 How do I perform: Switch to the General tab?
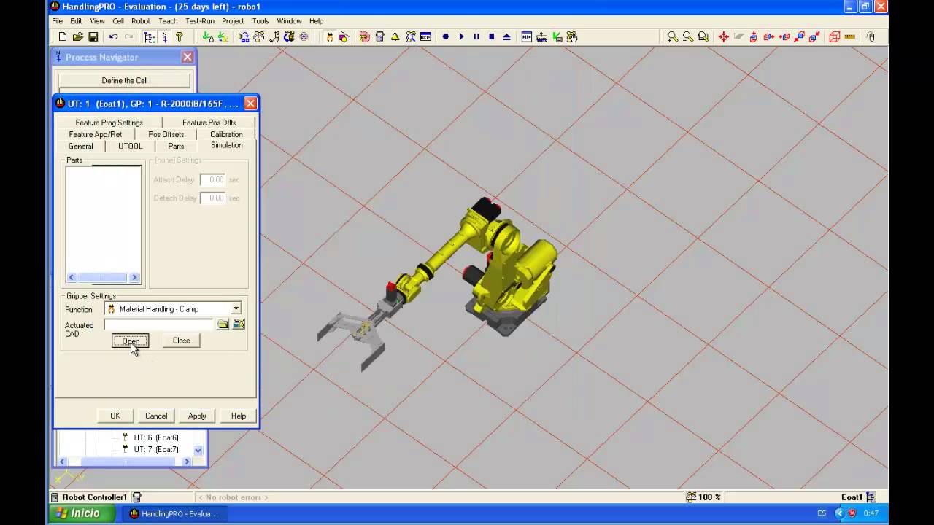coord(80,146)
